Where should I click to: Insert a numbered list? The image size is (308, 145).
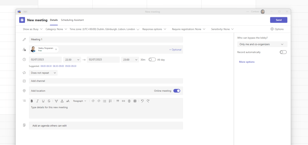coord(110,101)
